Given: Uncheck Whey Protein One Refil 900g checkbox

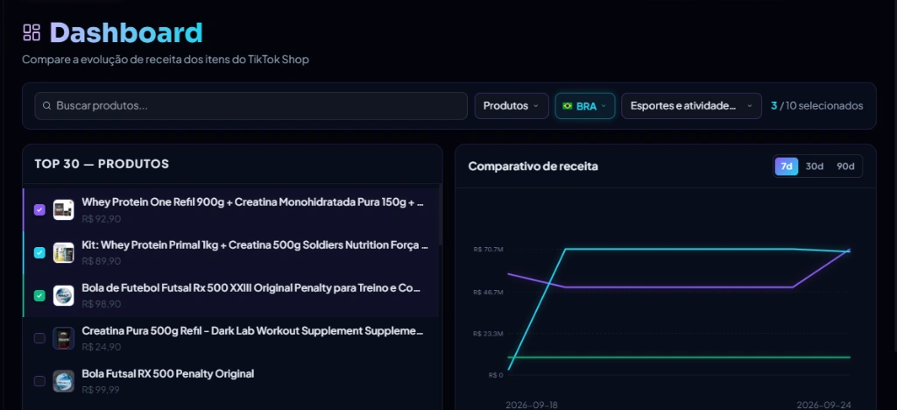Looking at the screenshot, I should (x=39, y=210).
